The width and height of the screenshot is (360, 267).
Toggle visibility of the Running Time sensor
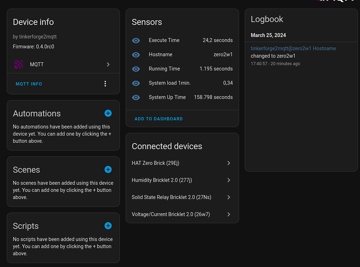pos(136,69)
